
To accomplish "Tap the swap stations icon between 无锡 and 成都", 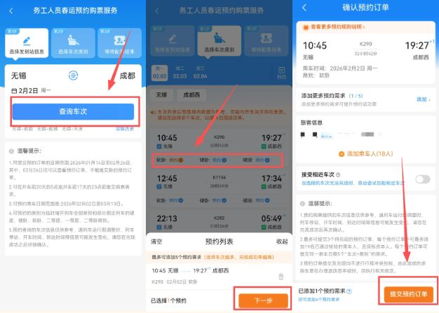I will pos(74,76).
